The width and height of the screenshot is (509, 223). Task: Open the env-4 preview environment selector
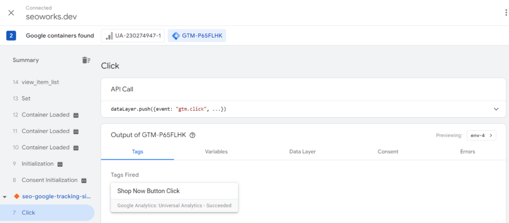pos(481,135)
